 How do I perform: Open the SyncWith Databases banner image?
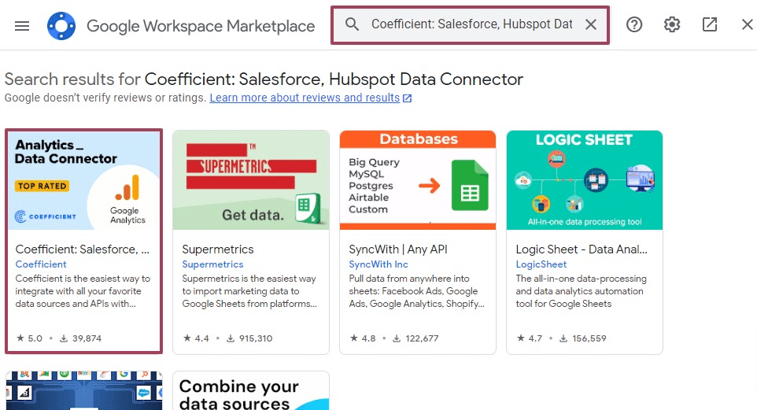pyautogui.click(x=418, y=180)
